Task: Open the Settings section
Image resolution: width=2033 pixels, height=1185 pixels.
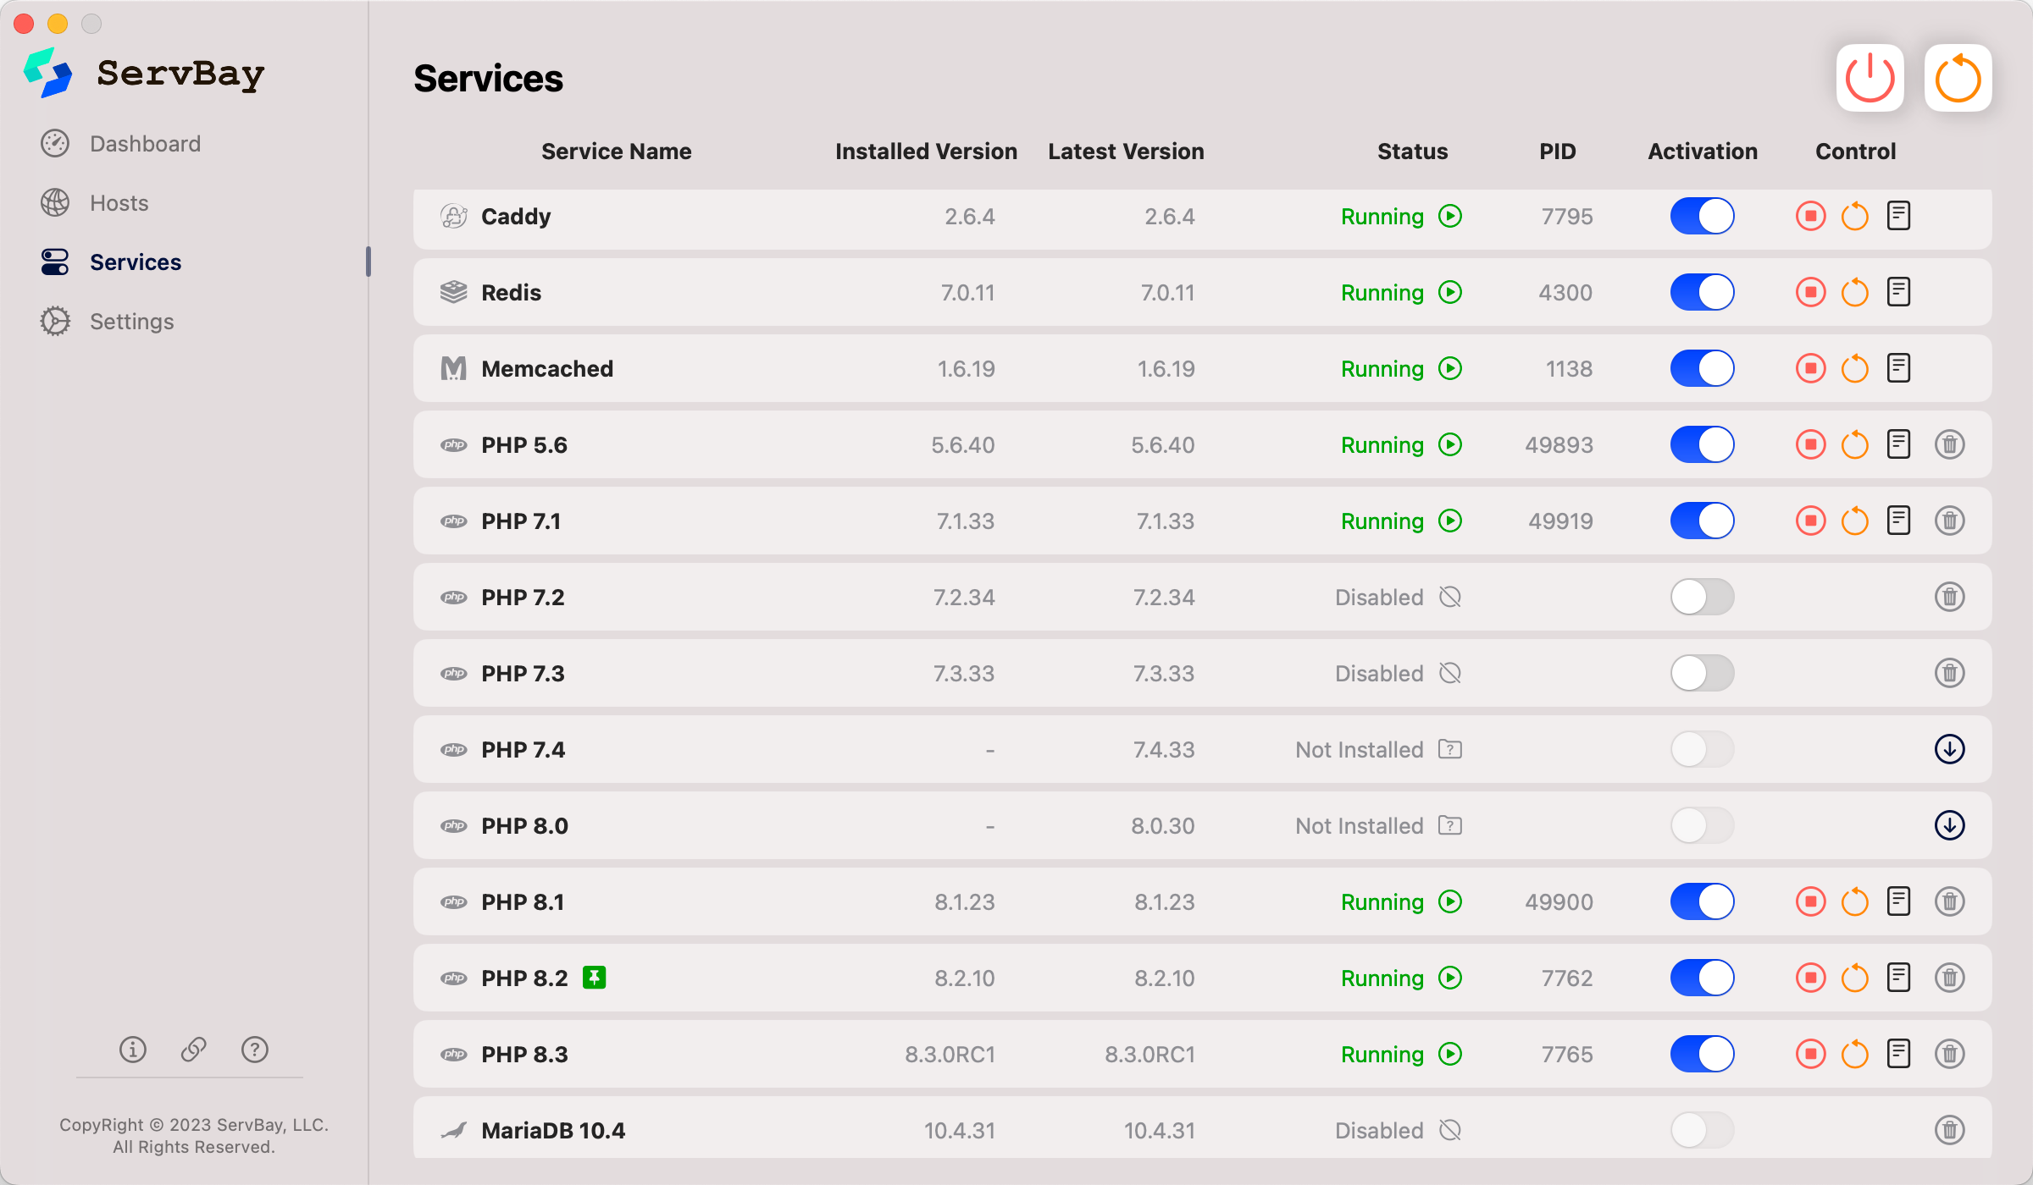Action: coord(131,321)
